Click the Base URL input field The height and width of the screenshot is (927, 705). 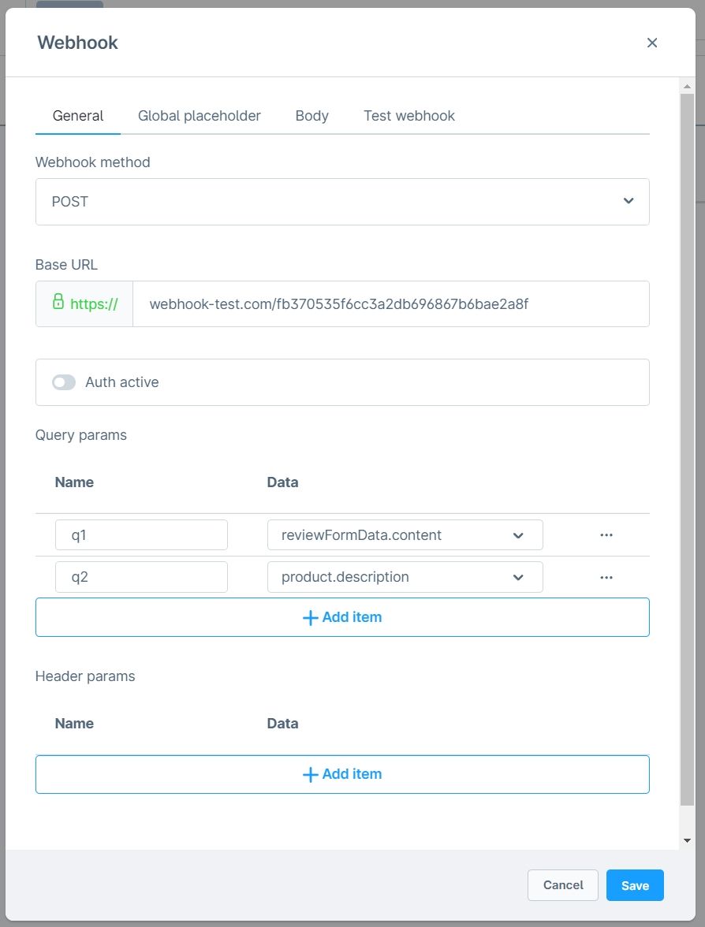pos(391,304)
